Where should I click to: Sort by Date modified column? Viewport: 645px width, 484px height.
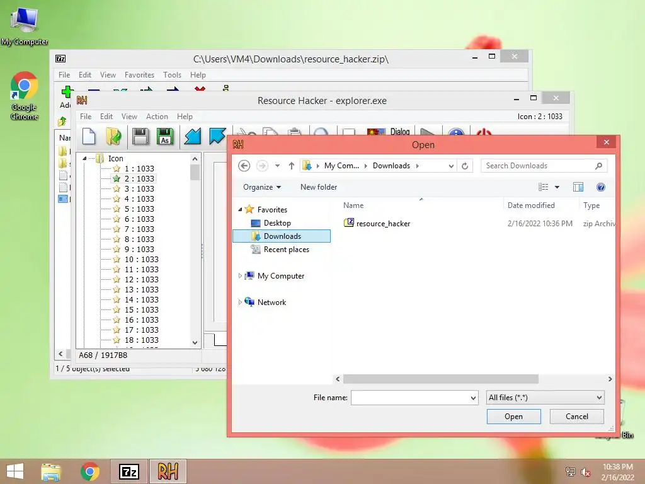coord(530,205)
